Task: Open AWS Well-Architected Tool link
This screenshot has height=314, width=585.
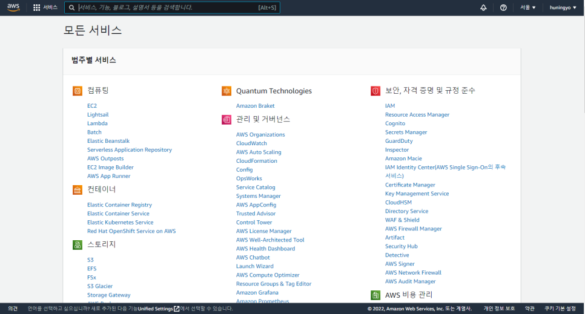Action: point(270,240)
